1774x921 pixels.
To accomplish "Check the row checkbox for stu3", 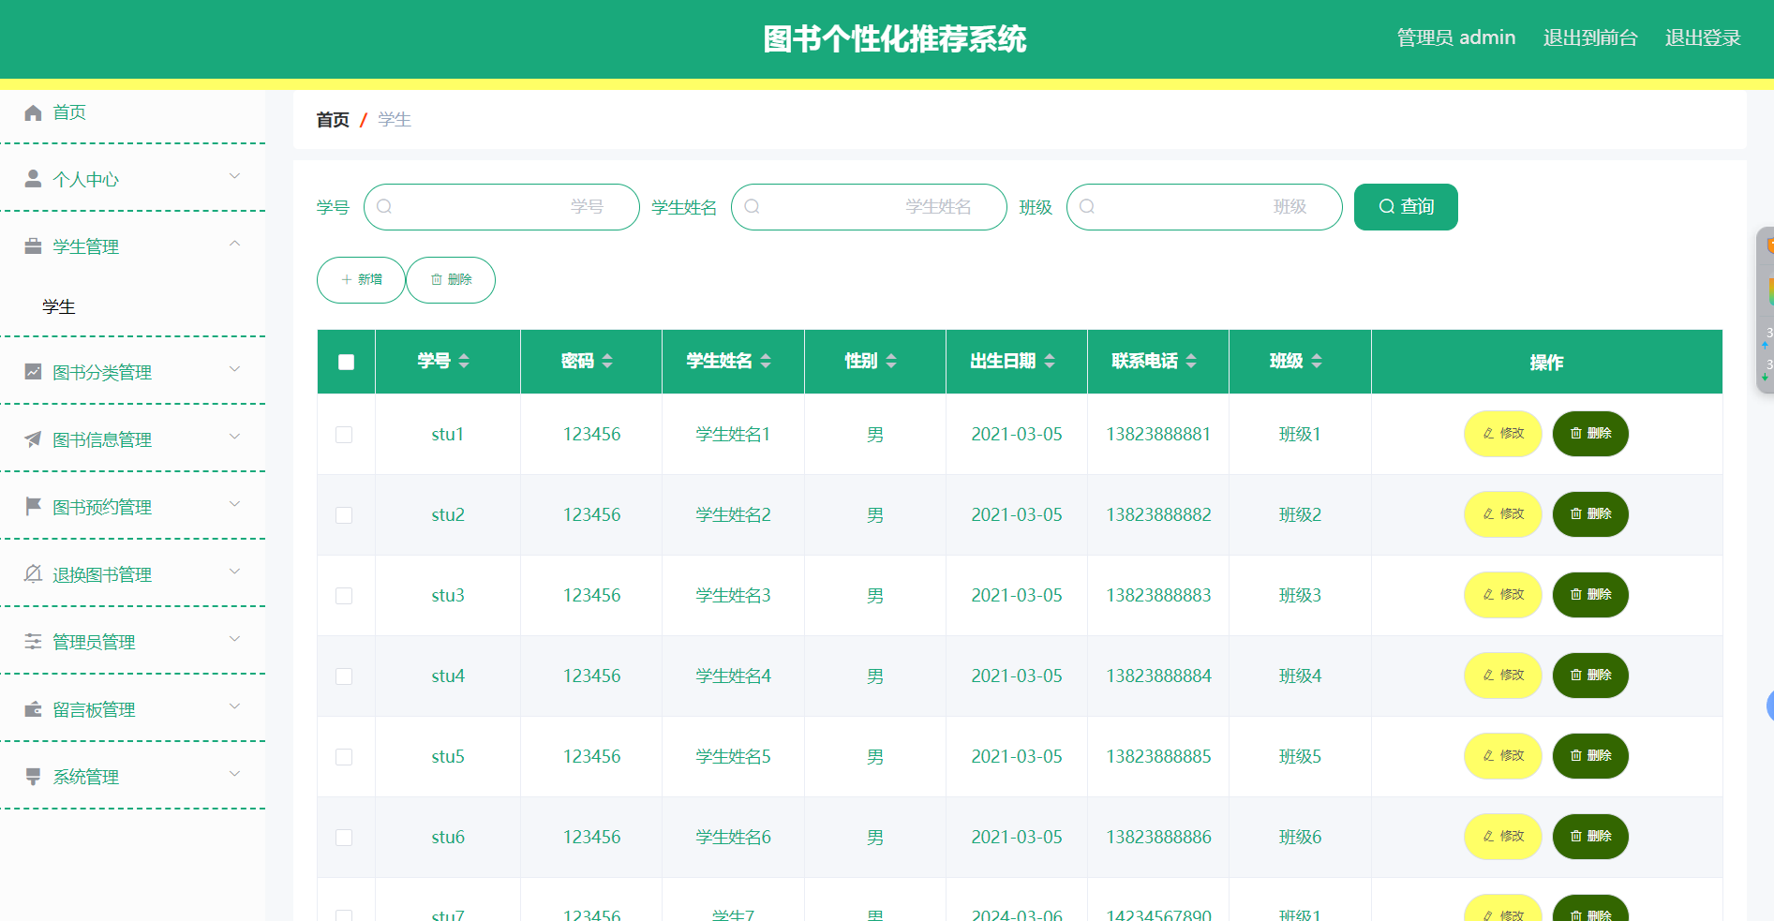I will tap(344, 596).
